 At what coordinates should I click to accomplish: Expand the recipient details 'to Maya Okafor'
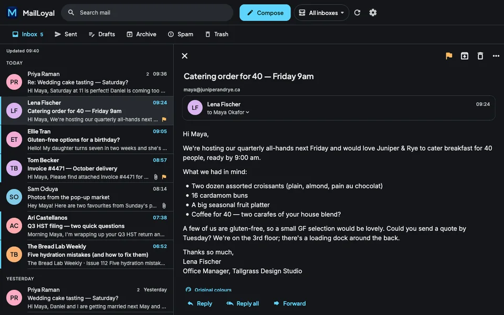[228, 112]
